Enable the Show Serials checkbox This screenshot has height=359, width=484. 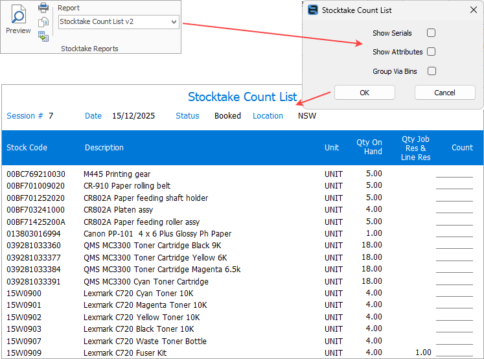(431, 32)
